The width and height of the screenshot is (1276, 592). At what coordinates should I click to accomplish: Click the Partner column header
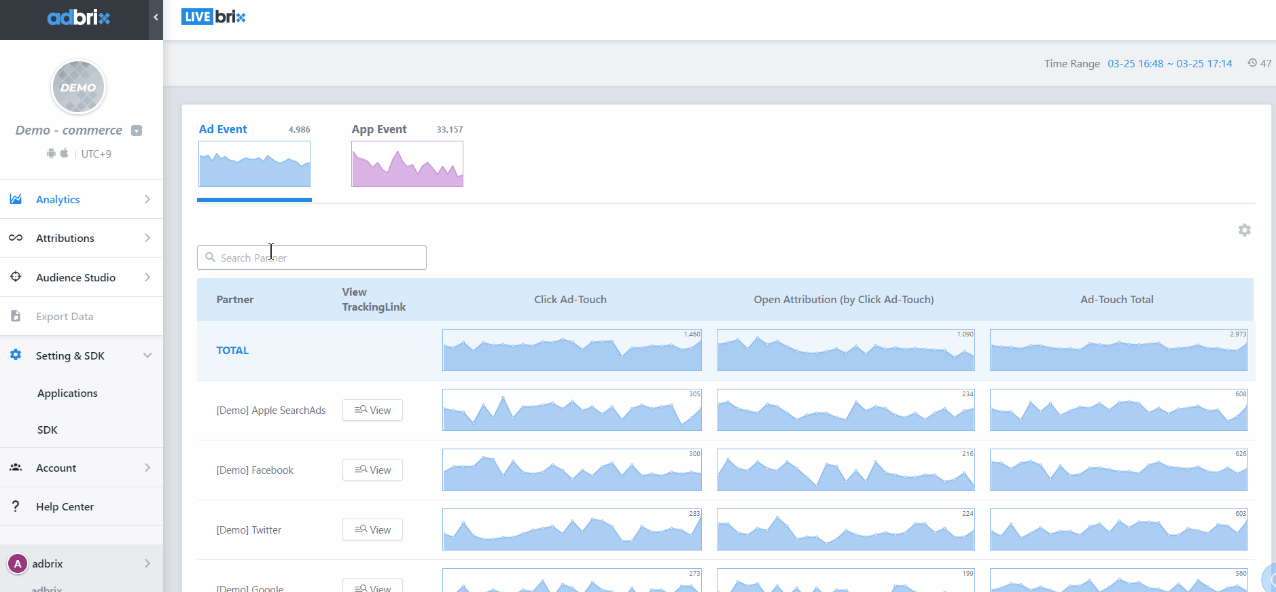pos(235,299)
